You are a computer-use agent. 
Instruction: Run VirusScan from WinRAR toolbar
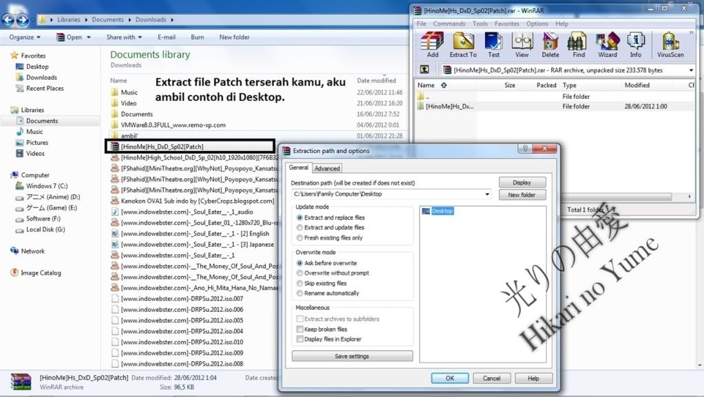click(671, 45)
